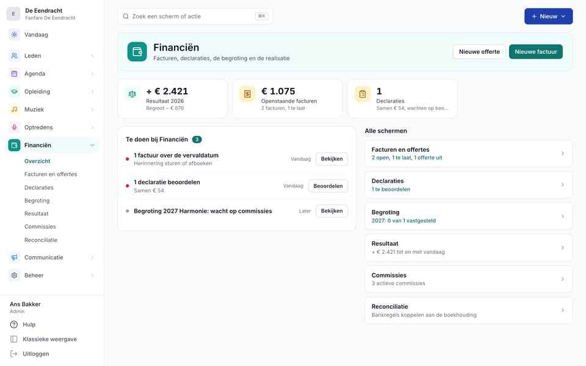The width and height of the screenshot is (586, 366).
Task: Expand the Beheer section chevron
Action: click(x=92, y=275)
